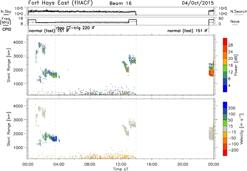Screen dimensions: 247x171
Task: Click the 'Slant Range [km]' label of velocity panel
Action: (x=9, y=129)
